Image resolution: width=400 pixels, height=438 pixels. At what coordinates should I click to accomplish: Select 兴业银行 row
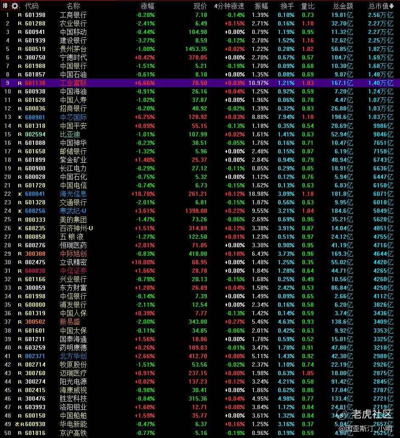coord(200,280)
